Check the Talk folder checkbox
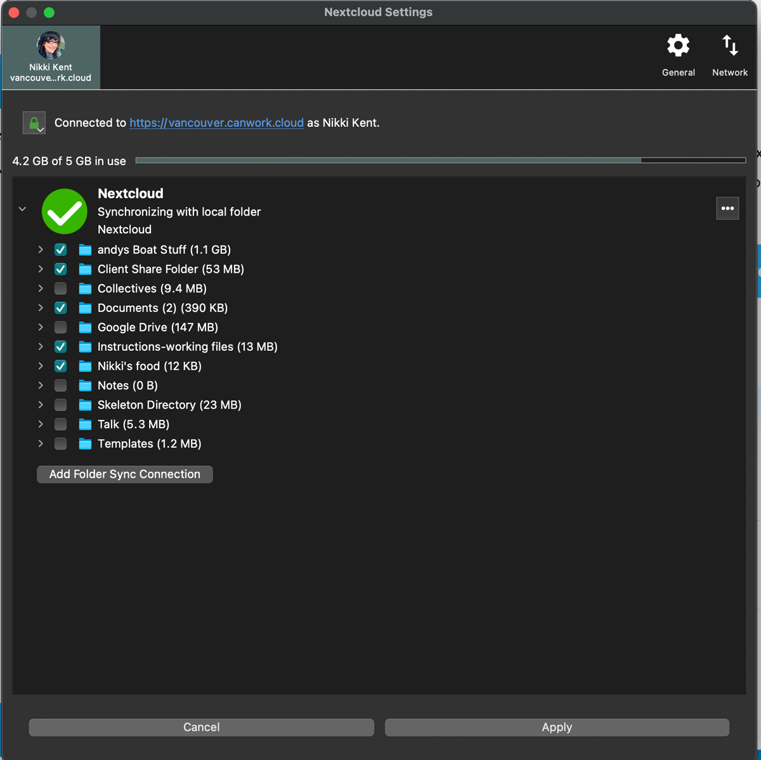This screenshot has width=761, height=760. pyautogui.click(x=61, y=424)
